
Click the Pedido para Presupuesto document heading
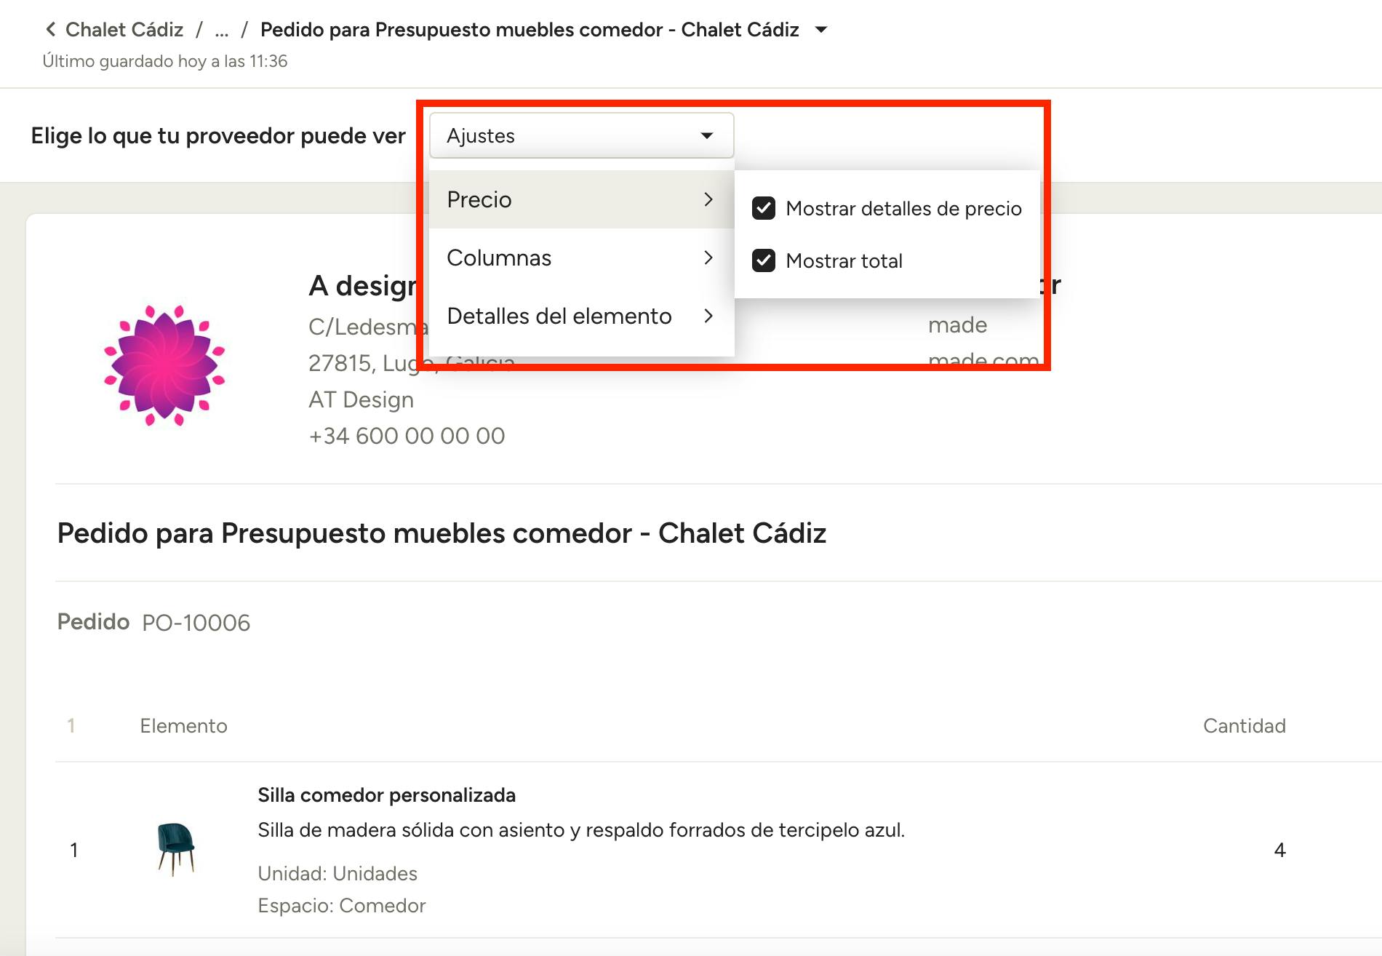[x=442, y=533]
